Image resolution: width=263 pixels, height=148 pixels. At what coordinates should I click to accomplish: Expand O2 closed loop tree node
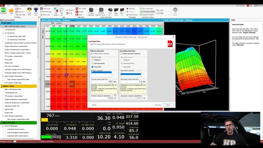pyautogui.click(x=3, y=33)
